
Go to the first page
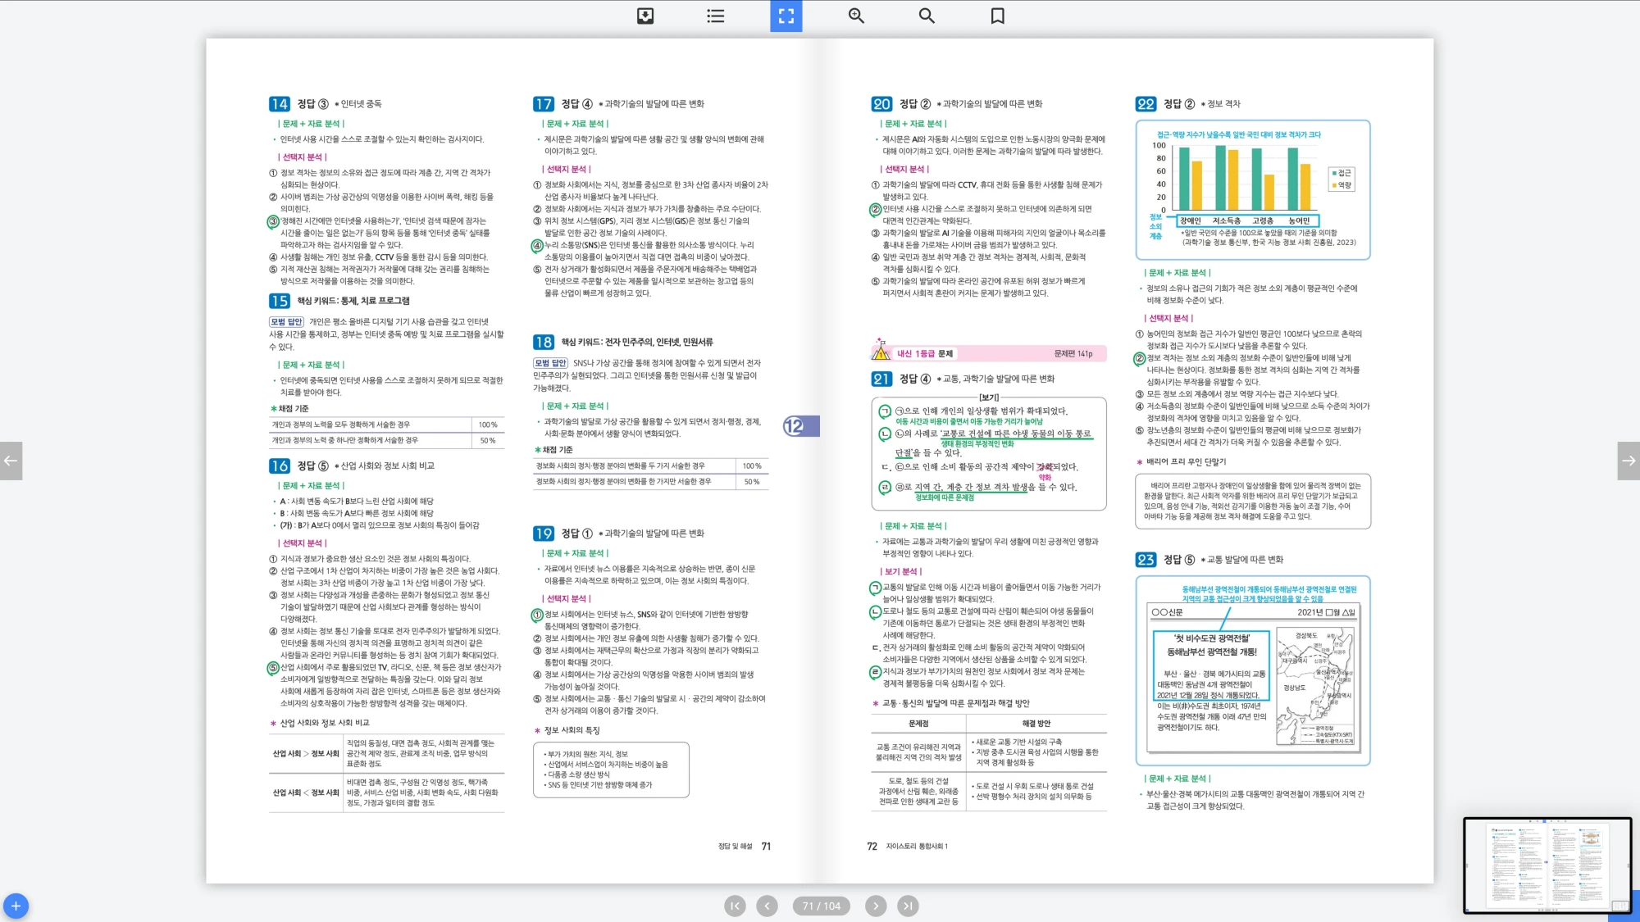(735, 906)
